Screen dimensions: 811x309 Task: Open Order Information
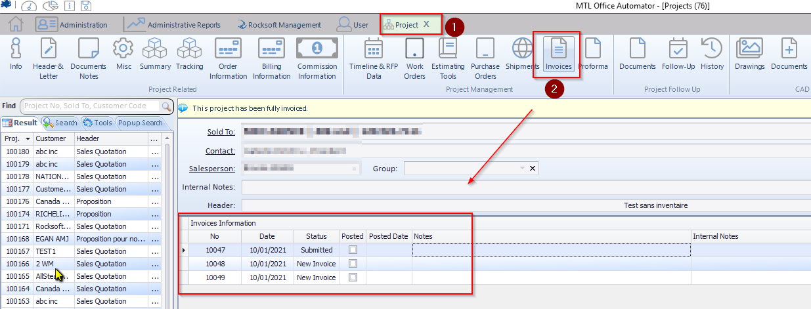228,58
